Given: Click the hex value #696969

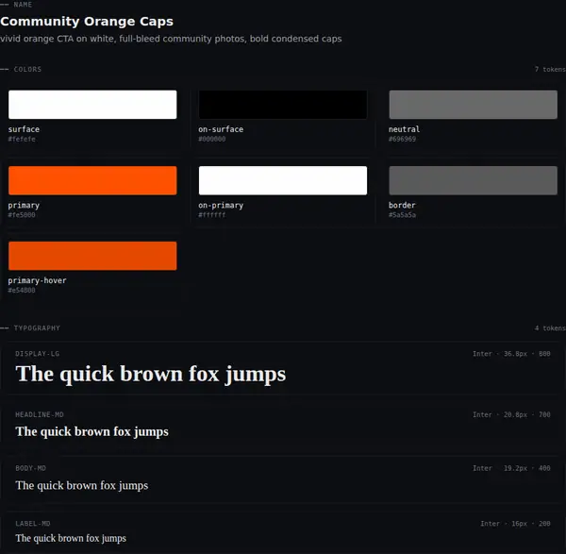Looking at the screenshot, I should pos(402,139).
